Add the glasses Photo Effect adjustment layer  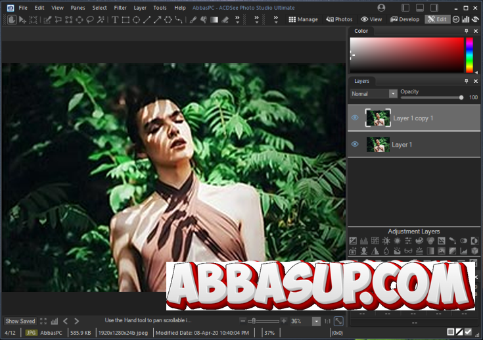[x=408, y=251]
